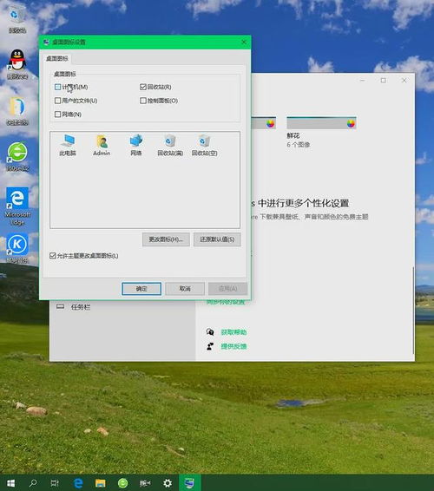Open the Windows Start menu
This screenshot has width=434, height=491.
tap(10, 483)
